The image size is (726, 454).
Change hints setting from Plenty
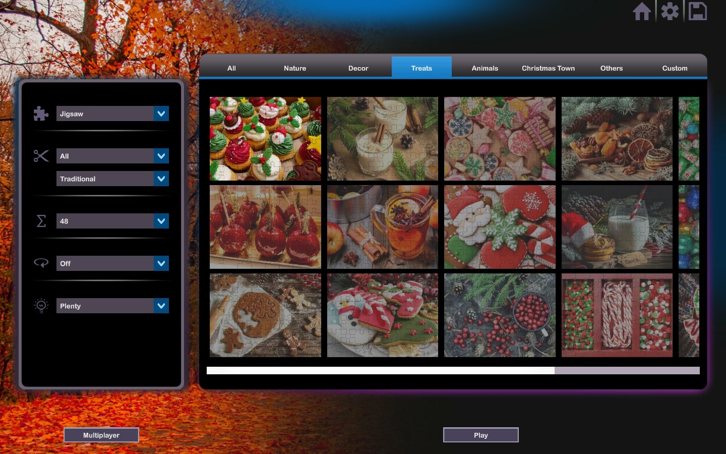pos(161,306)
